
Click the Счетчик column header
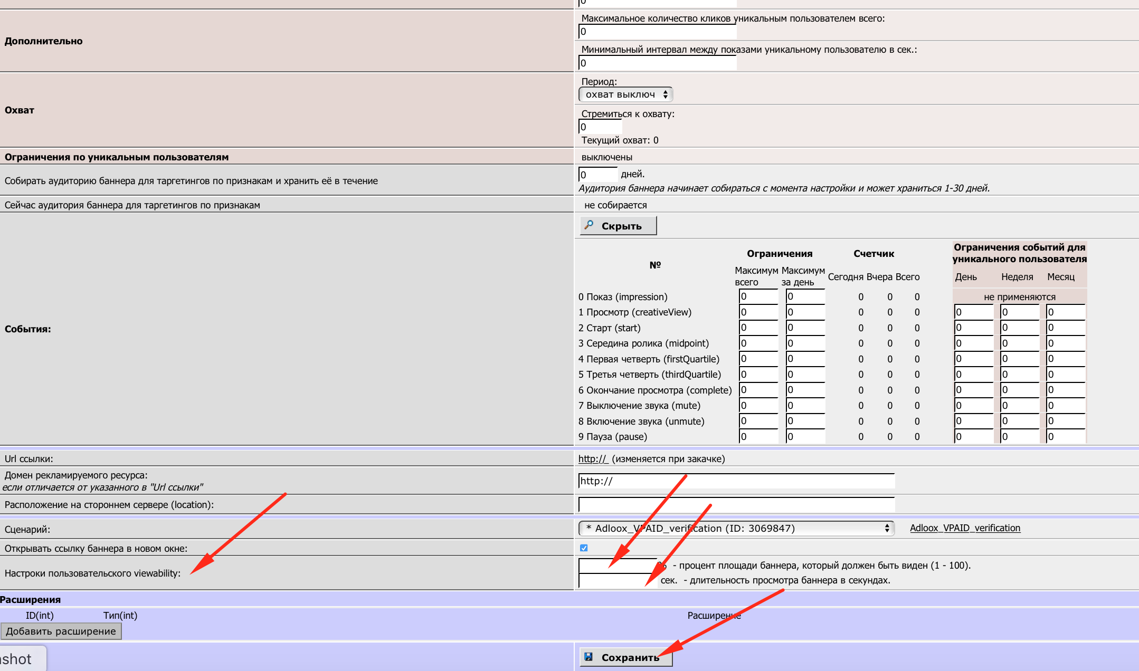click(874, 254)
